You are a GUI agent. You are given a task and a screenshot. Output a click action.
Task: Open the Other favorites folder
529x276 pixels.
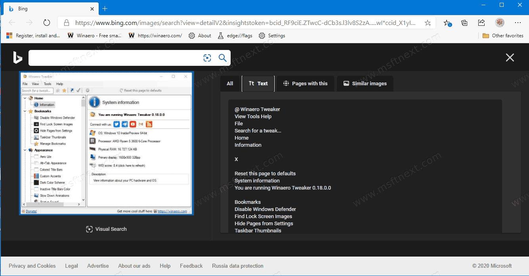pyautogui.click(x=503, y=36)
